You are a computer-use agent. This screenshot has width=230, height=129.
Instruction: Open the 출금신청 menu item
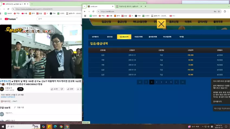click(x=122, y=22)
